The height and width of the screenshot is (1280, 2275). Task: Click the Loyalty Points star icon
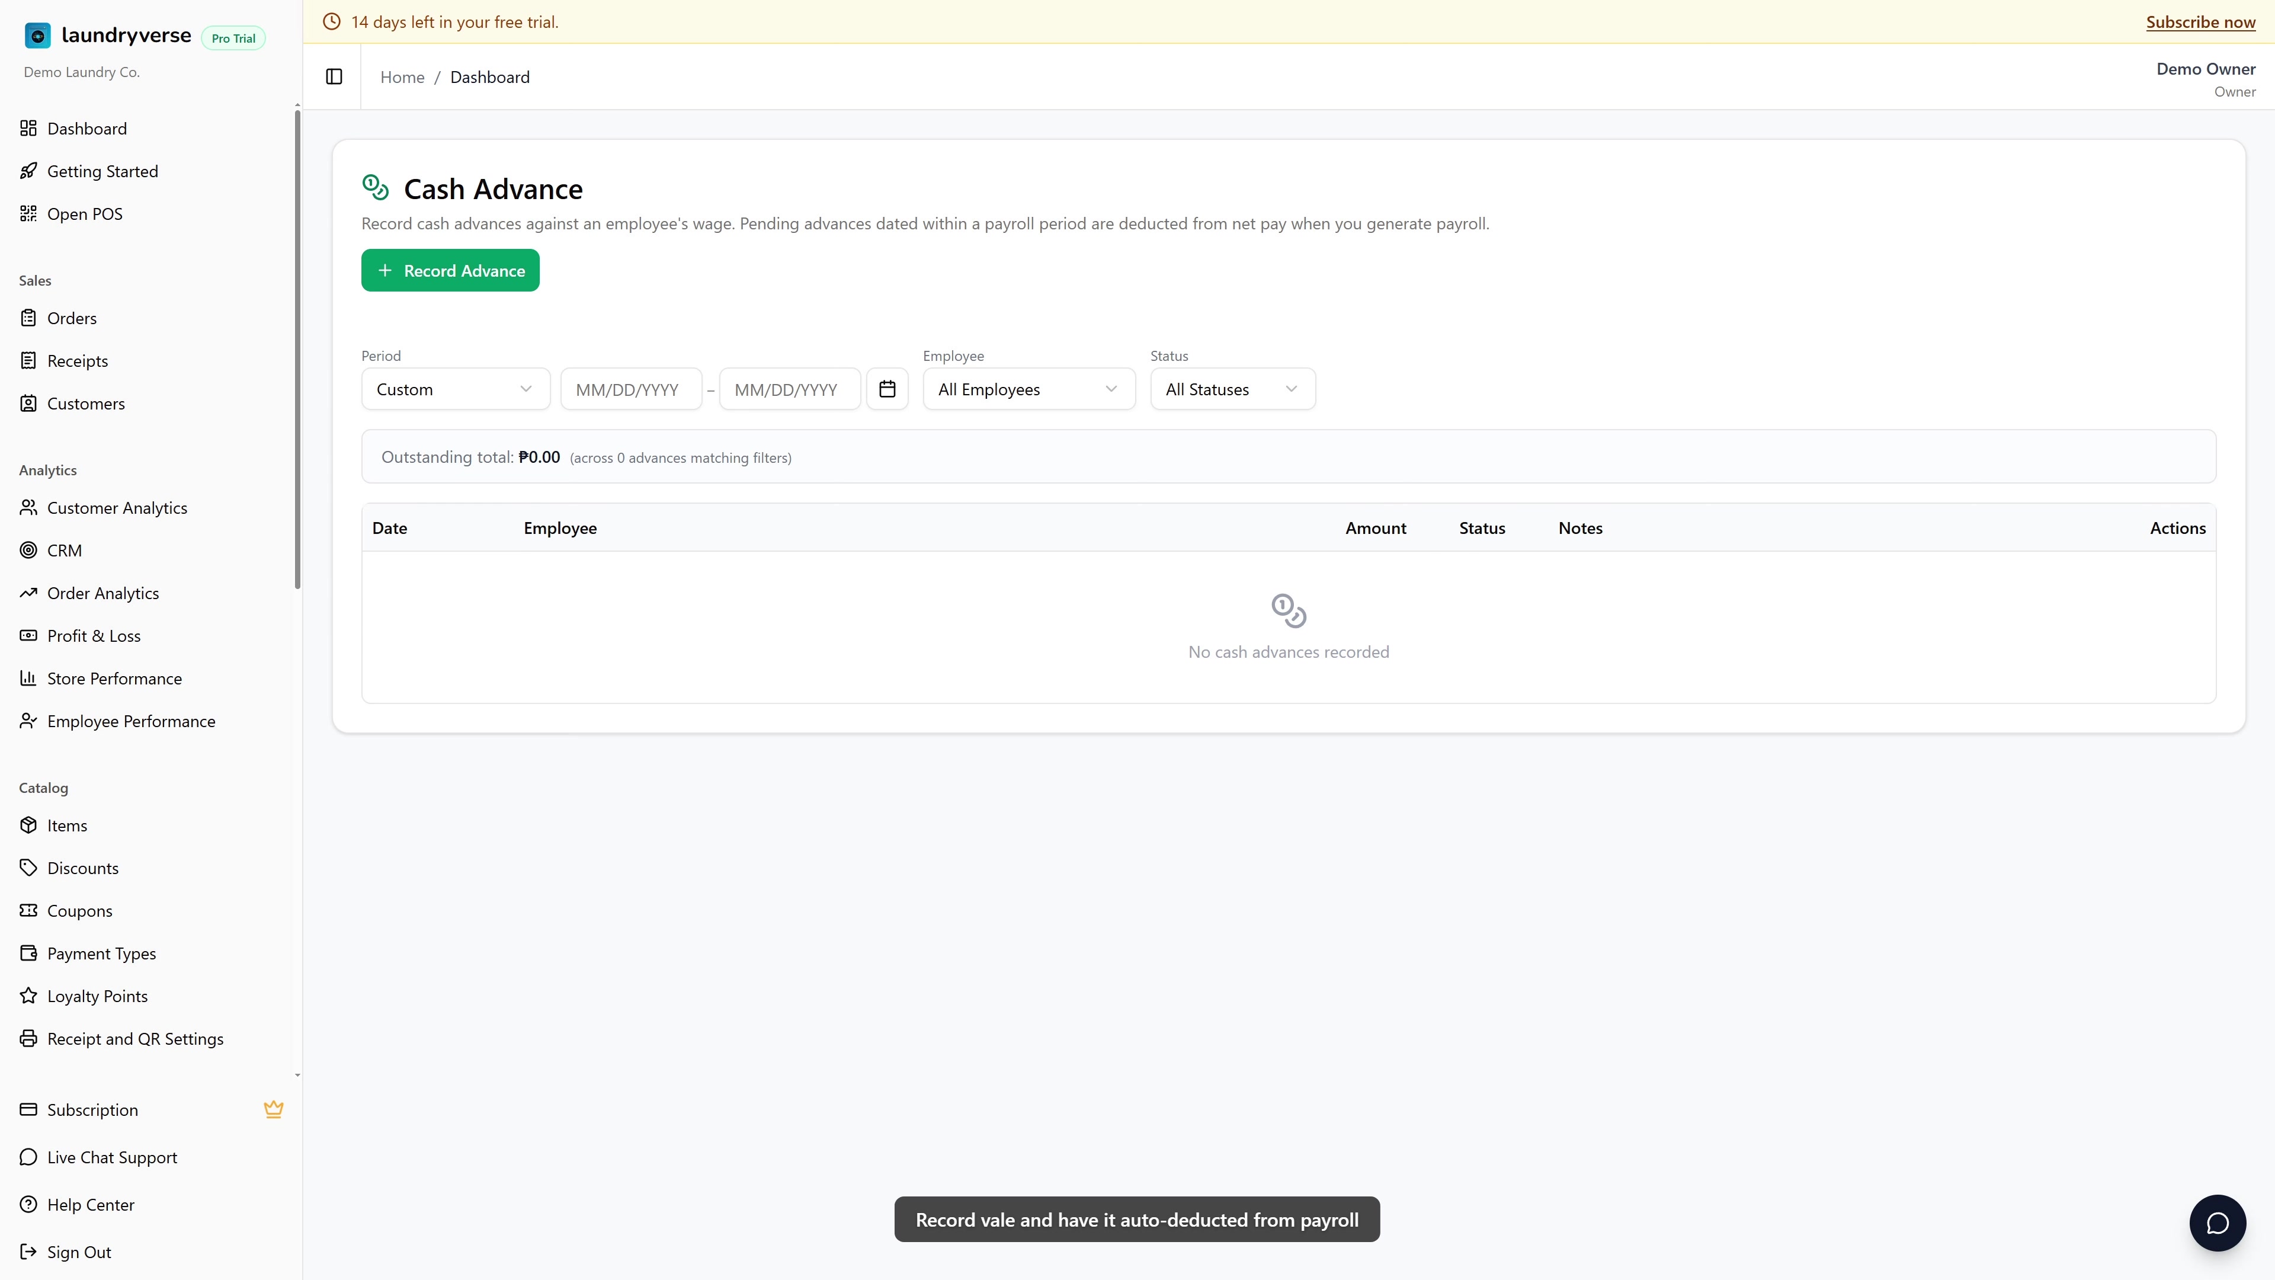click(x=28, y=996)
